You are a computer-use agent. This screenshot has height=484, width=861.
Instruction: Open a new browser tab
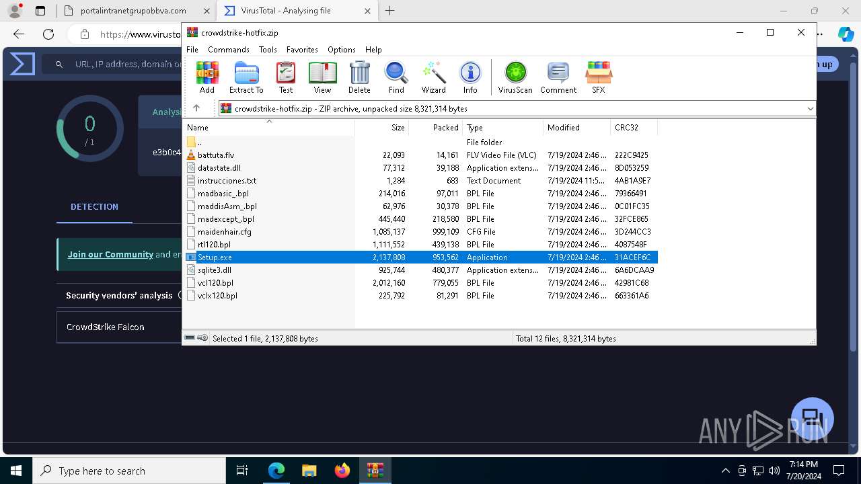tap(389, 11)
